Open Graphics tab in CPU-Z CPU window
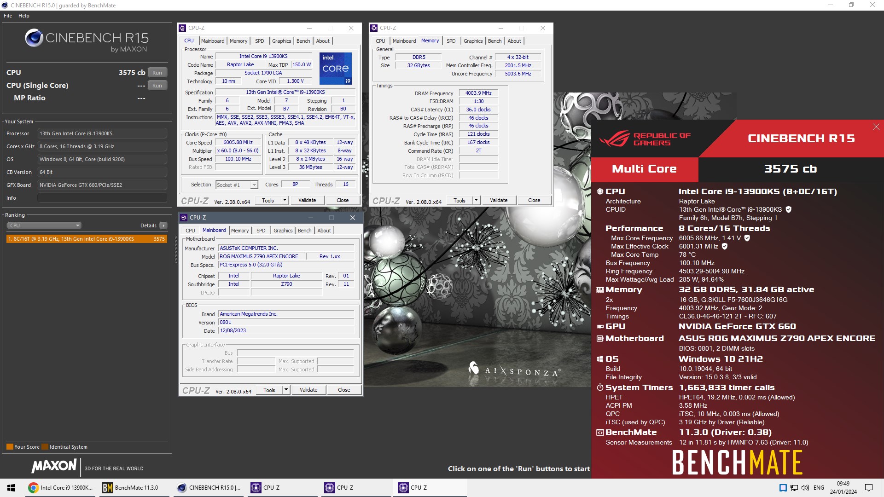Image resolution: width=884 pixels, height=497 pixels. pos(281,41)
